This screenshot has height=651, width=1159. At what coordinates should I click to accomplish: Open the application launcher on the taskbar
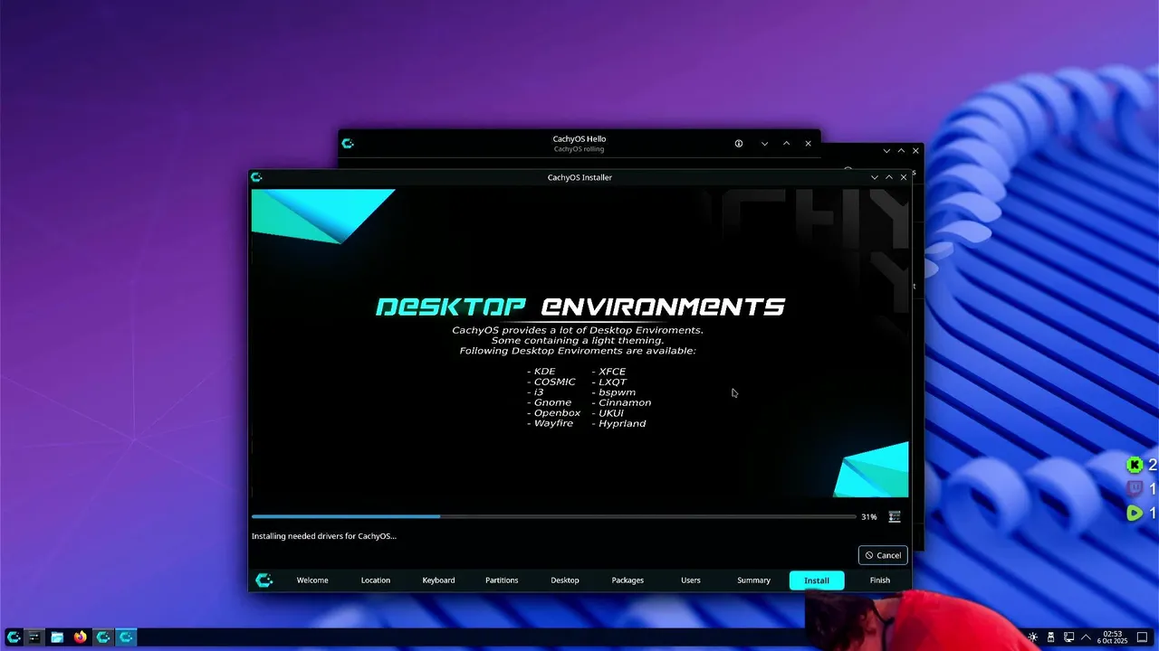14,637
